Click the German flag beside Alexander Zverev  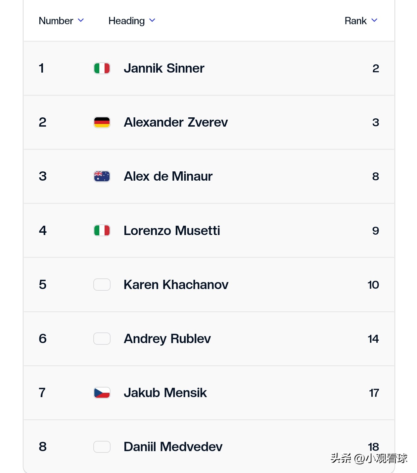click(102, 122)
